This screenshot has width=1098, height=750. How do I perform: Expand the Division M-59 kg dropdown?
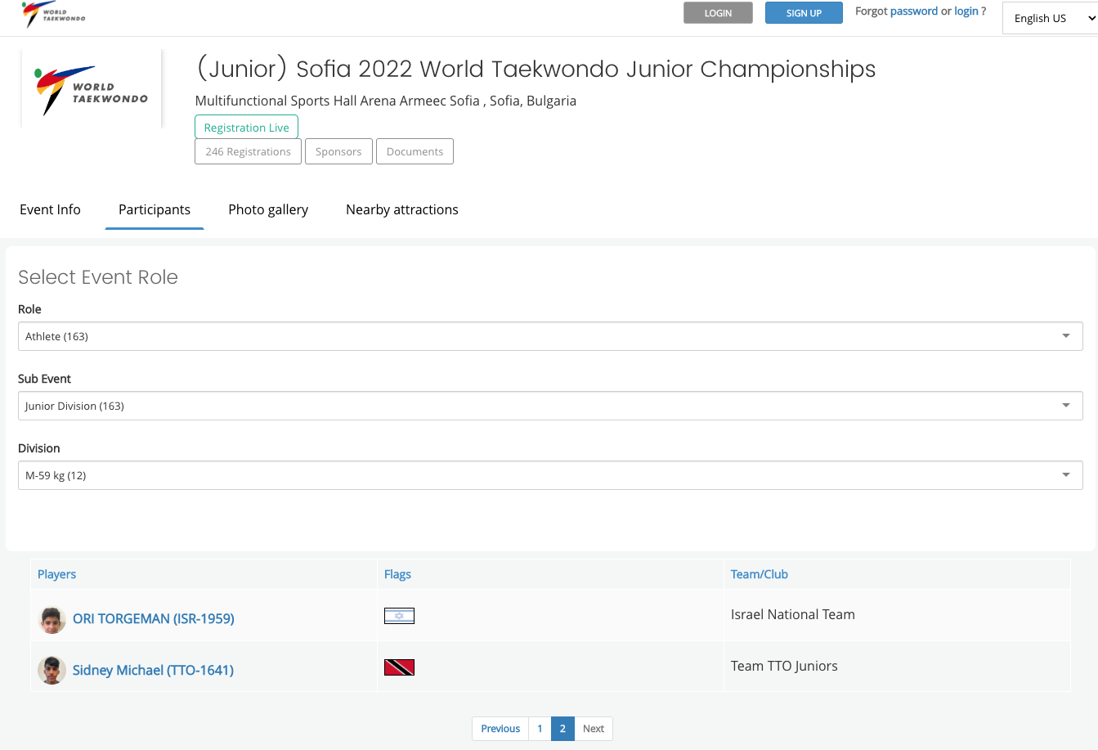[550, 475]
